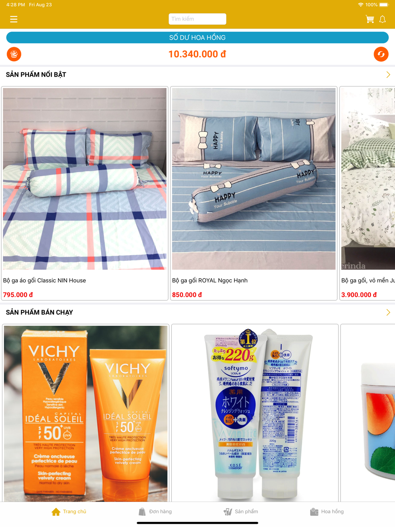
Task: Open the Bộ ga áo gối Classic NIN House title
Action: coord(44,280)
